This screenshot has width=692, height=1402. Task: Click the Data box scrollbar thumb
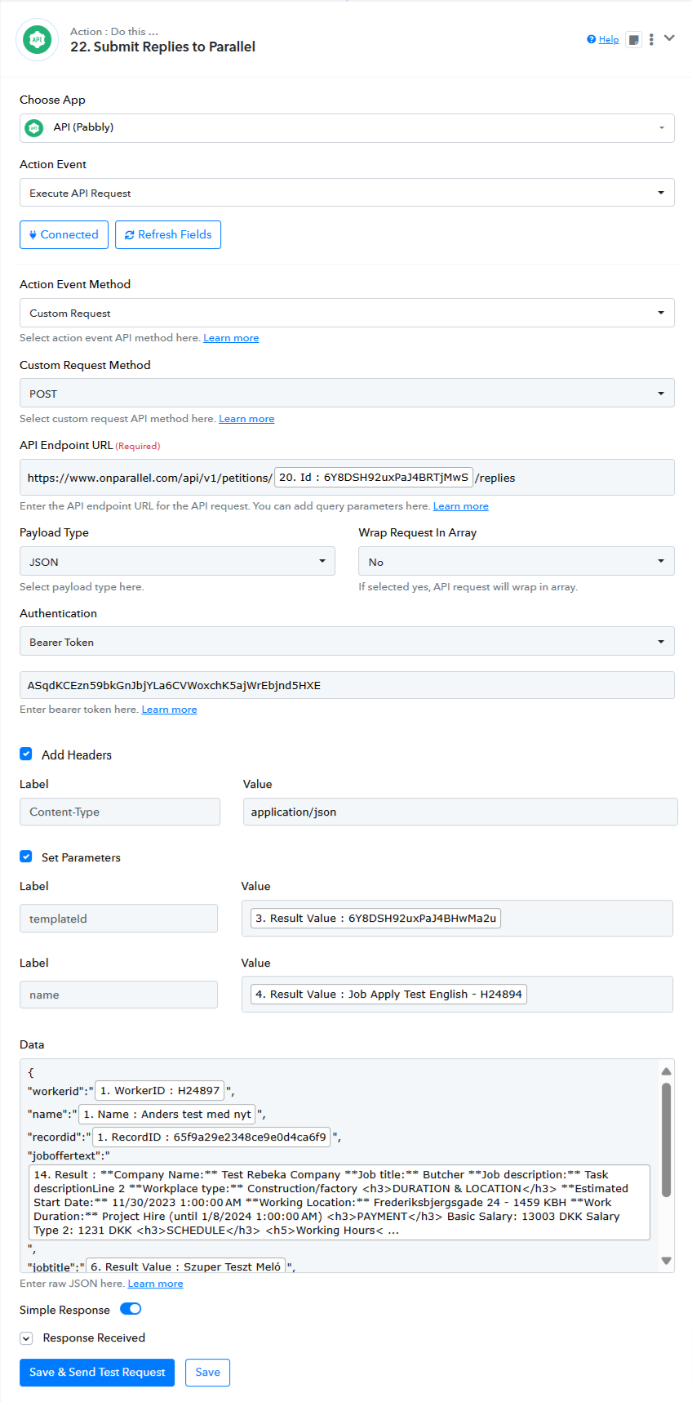coord(666,1140)
